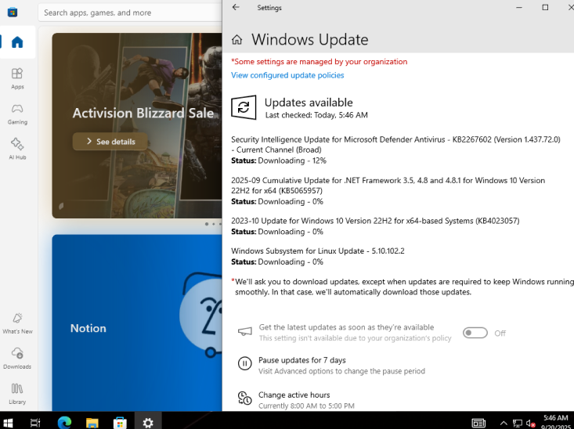Open the Activision Blizzard Sale banner

click(137, 125)
